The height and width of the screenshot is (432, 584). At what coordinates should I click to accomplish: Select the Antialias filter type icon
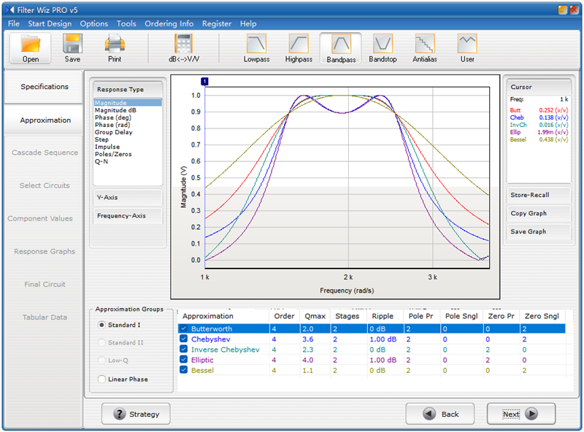tap(425, 44)
